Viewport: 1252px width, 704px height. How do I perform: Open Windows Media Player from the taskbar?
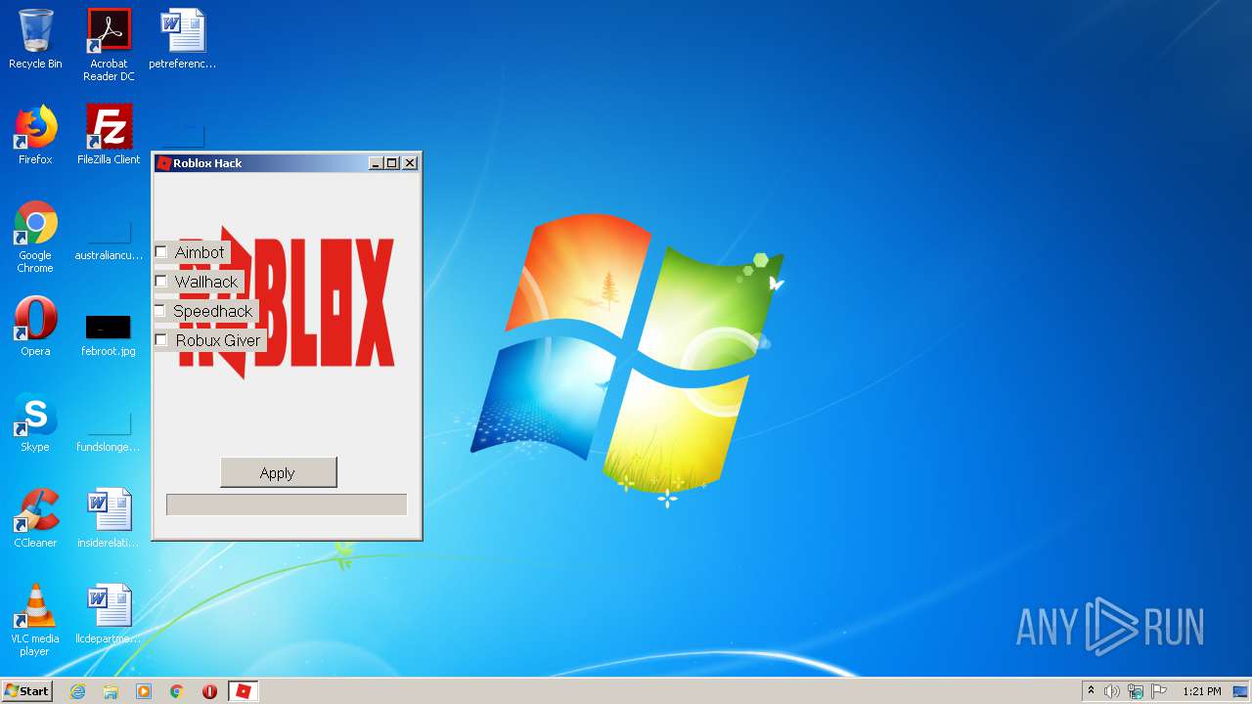click(x=144, y=691)
